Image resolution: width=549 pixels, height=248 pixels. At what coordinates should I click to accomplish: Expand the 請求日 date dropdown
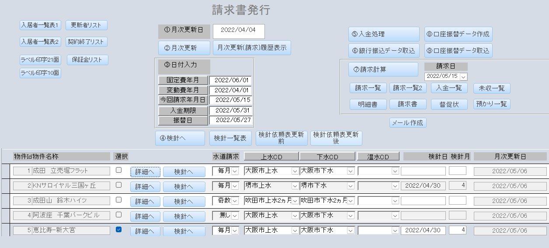click(463, 77)
